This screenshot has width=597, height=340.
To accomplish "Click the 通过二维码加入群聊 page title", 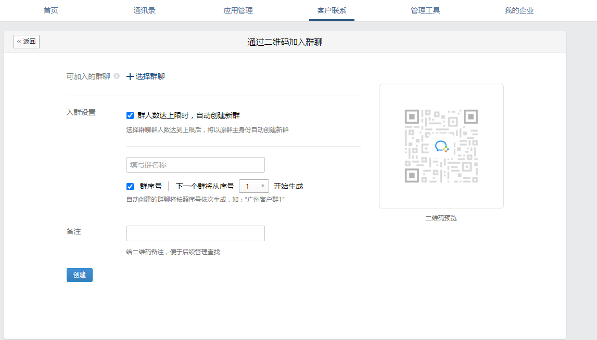I will (x=285, y=42).
